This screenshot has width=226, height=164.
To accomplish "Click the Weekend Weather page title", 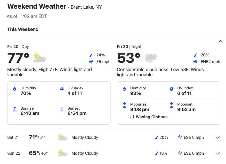I will [37, 6].
